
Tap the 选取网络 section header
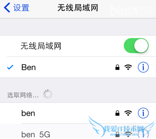23,95
